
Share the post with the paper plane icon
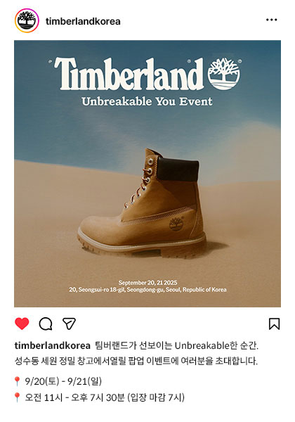(x=69, y=324)
